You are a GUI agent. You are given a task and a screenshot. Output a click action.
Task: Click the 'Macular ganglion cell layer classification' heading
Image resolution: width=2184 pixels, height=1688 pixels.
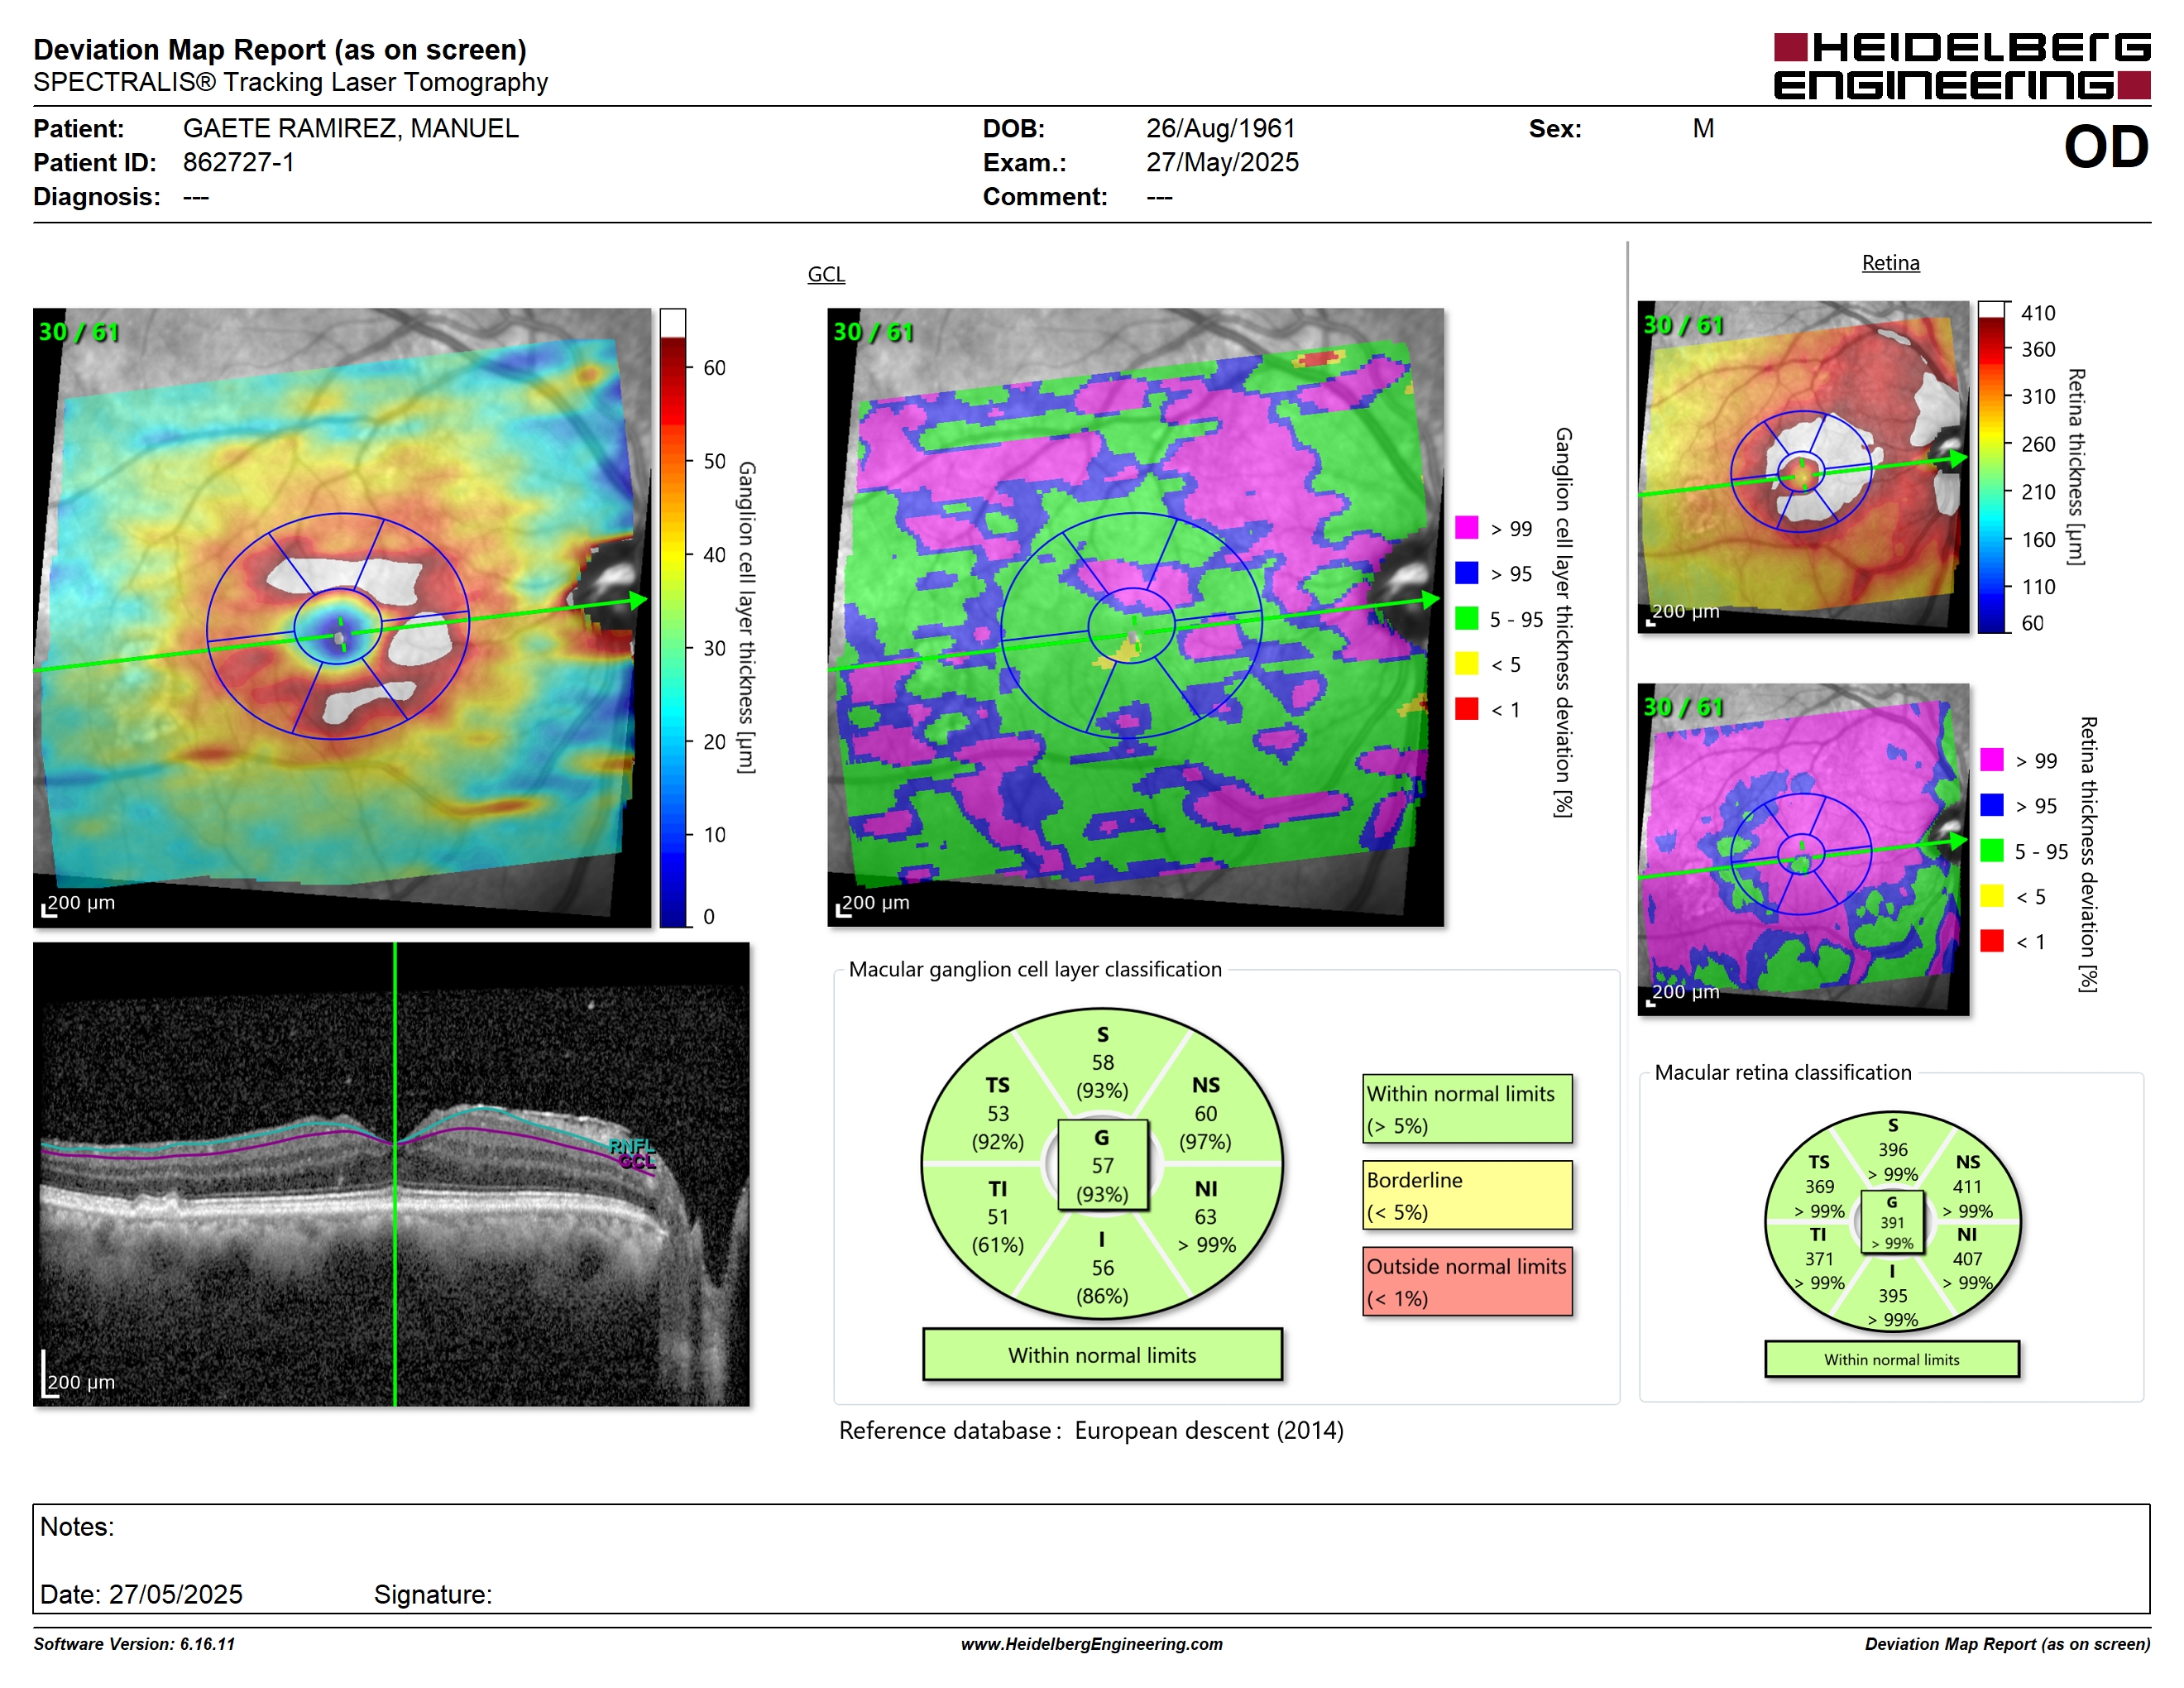point(1035,969)
